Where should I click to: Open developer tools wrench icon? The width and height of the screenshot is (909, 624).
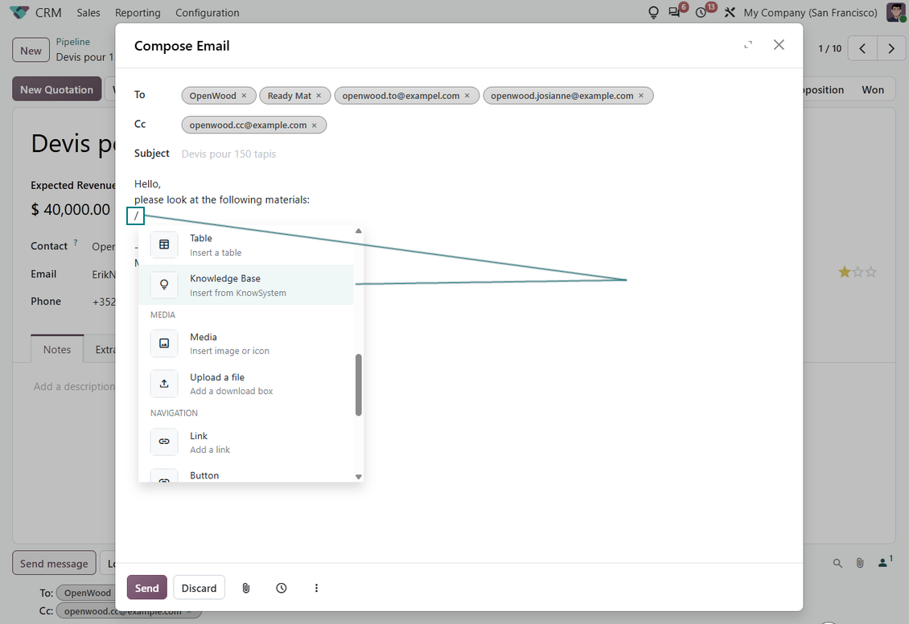(x=730, y=12)
